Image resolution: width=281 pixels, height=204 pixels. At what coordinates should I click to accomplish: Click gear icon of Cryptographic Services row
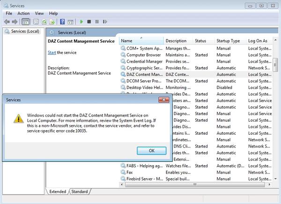(123, 68)
